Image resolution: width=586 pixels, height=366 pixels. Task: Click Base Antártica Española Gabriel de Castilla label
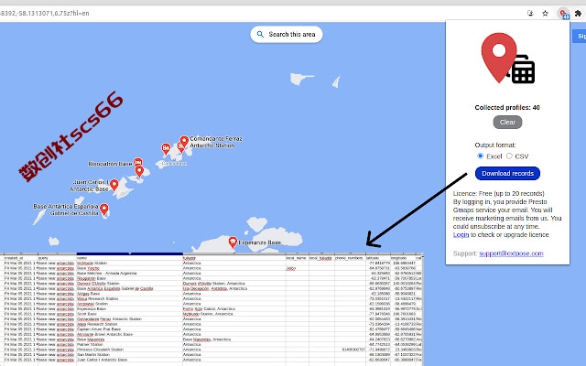click(x=66, y=210)
